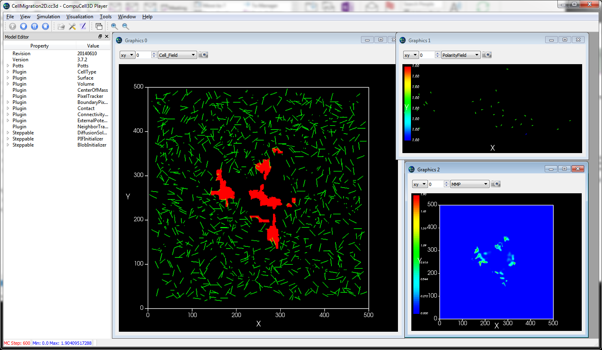Open the Visualization menu
The image size is (602, 350).
[x=80, y=17]
